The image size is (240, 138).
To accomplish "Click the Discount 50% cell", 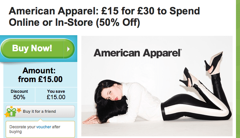I will click(x=19, y=95).
